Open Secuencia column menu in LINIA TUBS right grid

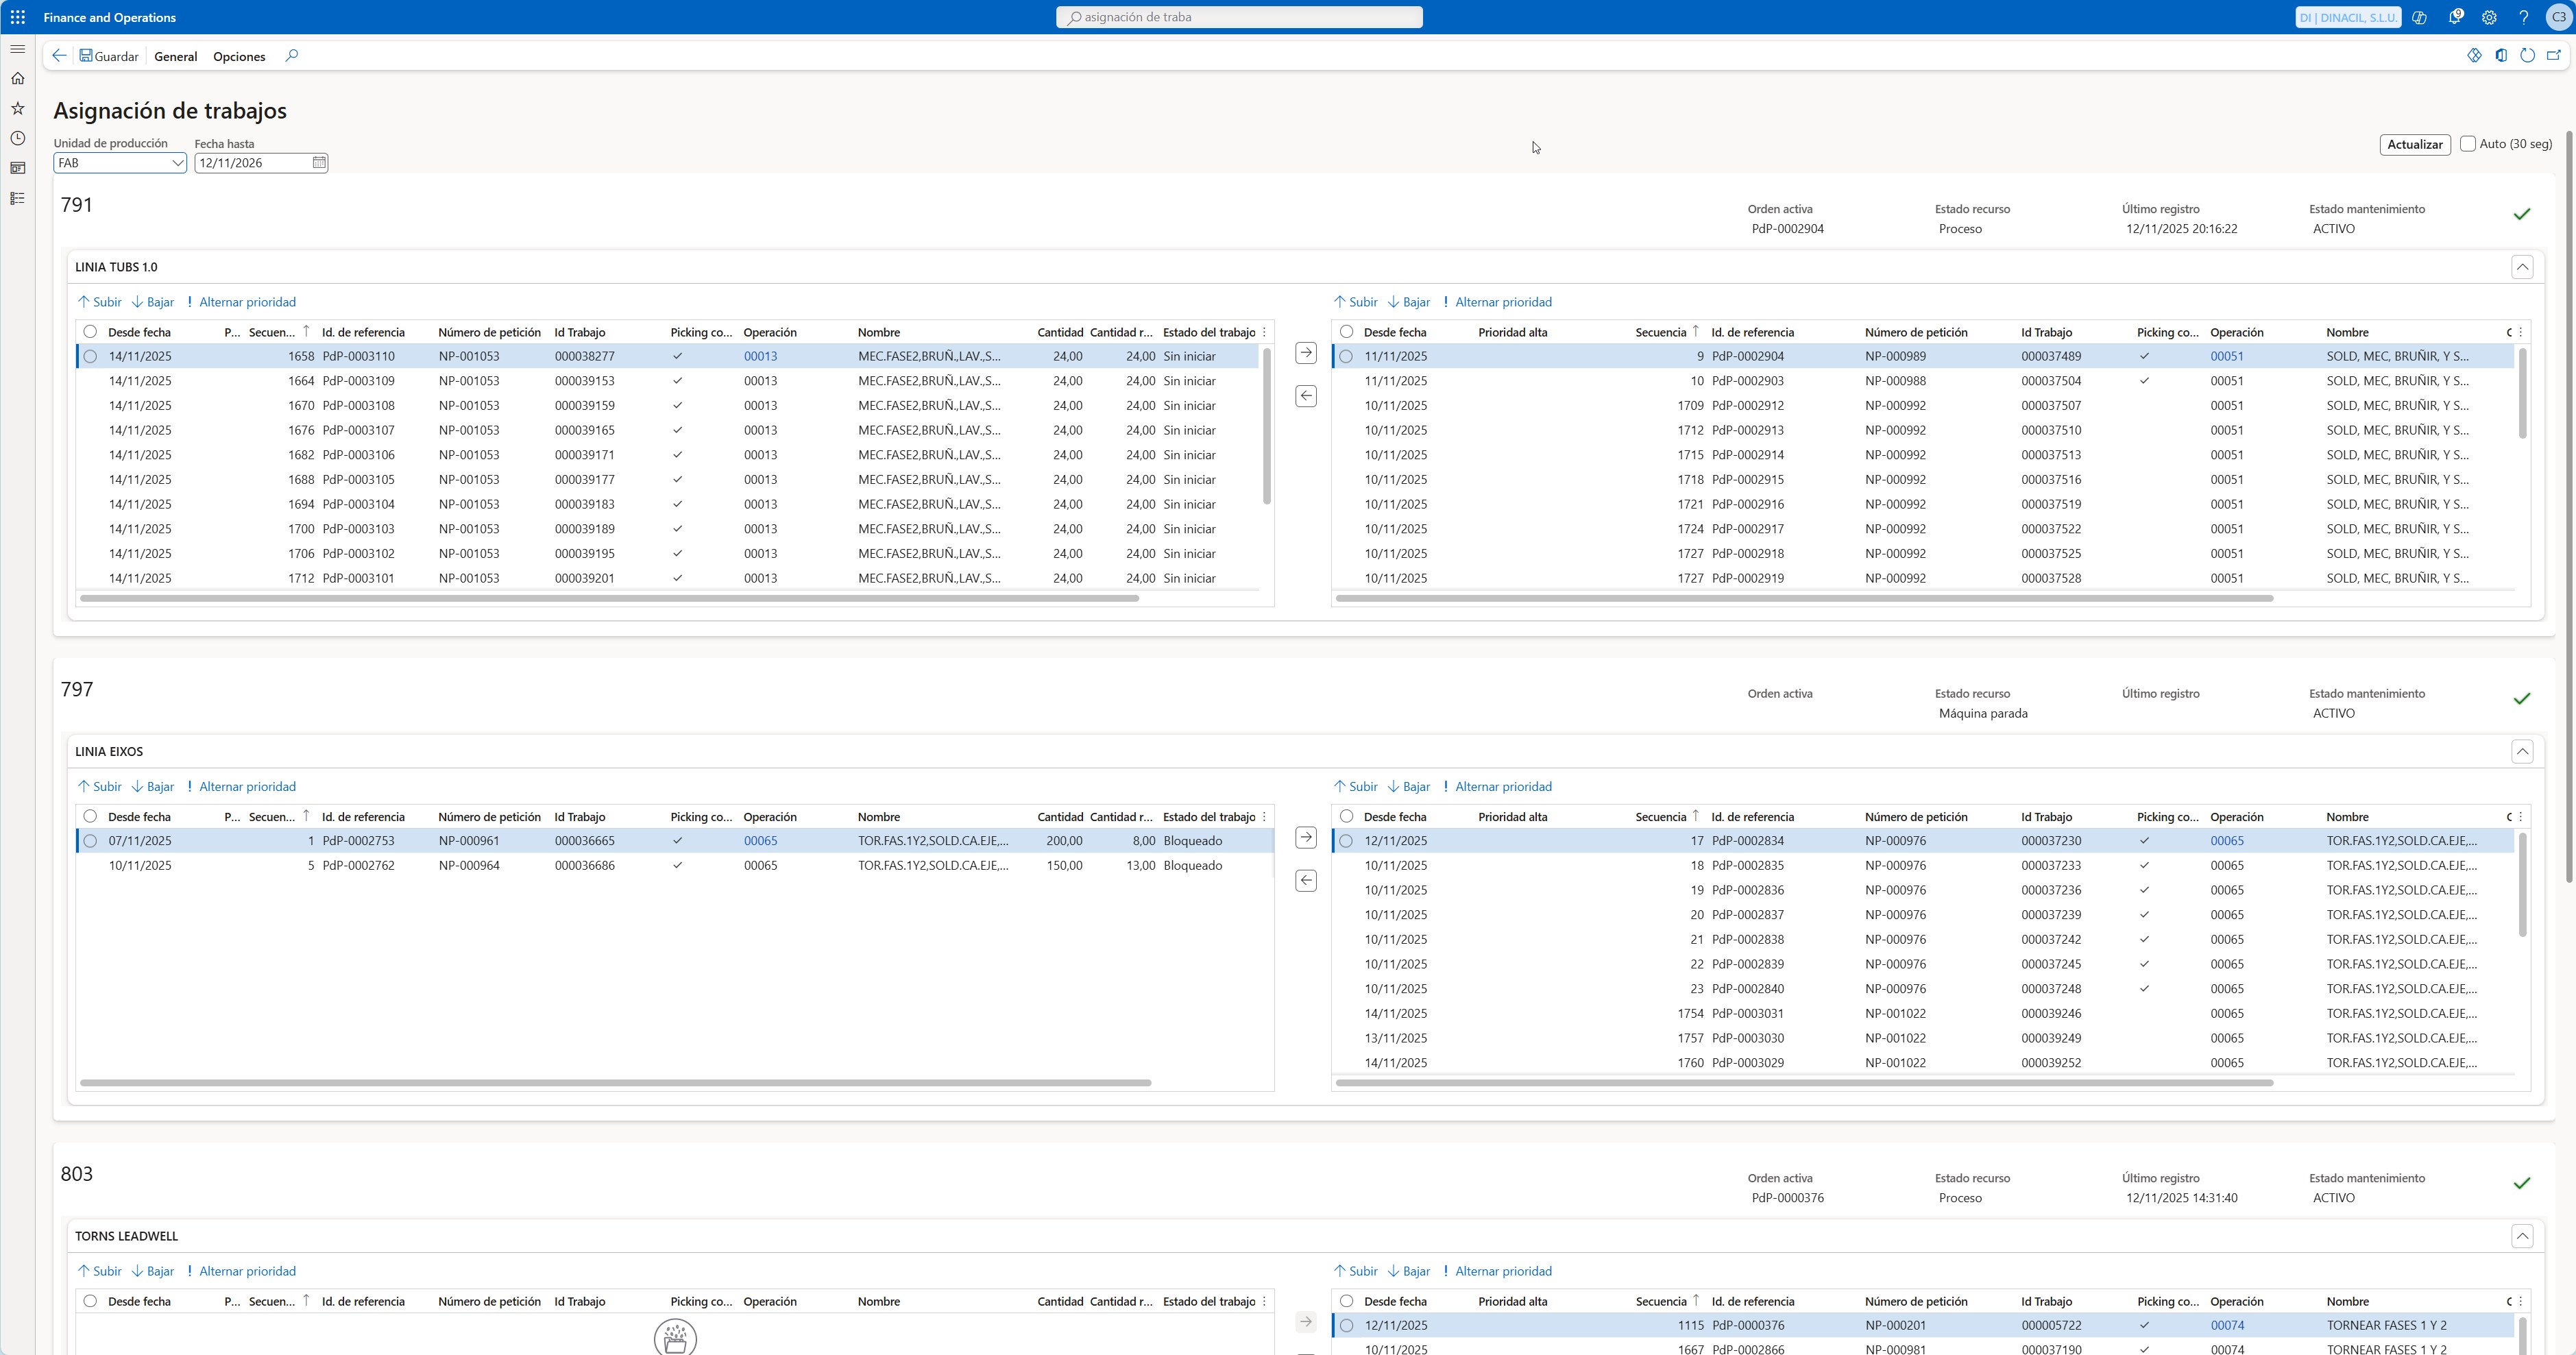pyautogui.click(x=1661, y=332)
